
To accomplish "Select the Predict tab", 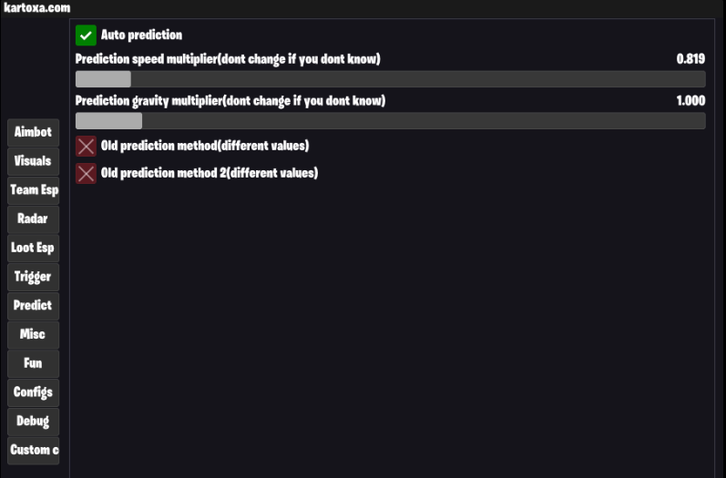I will pyautogui.click(x=34, y=306).
